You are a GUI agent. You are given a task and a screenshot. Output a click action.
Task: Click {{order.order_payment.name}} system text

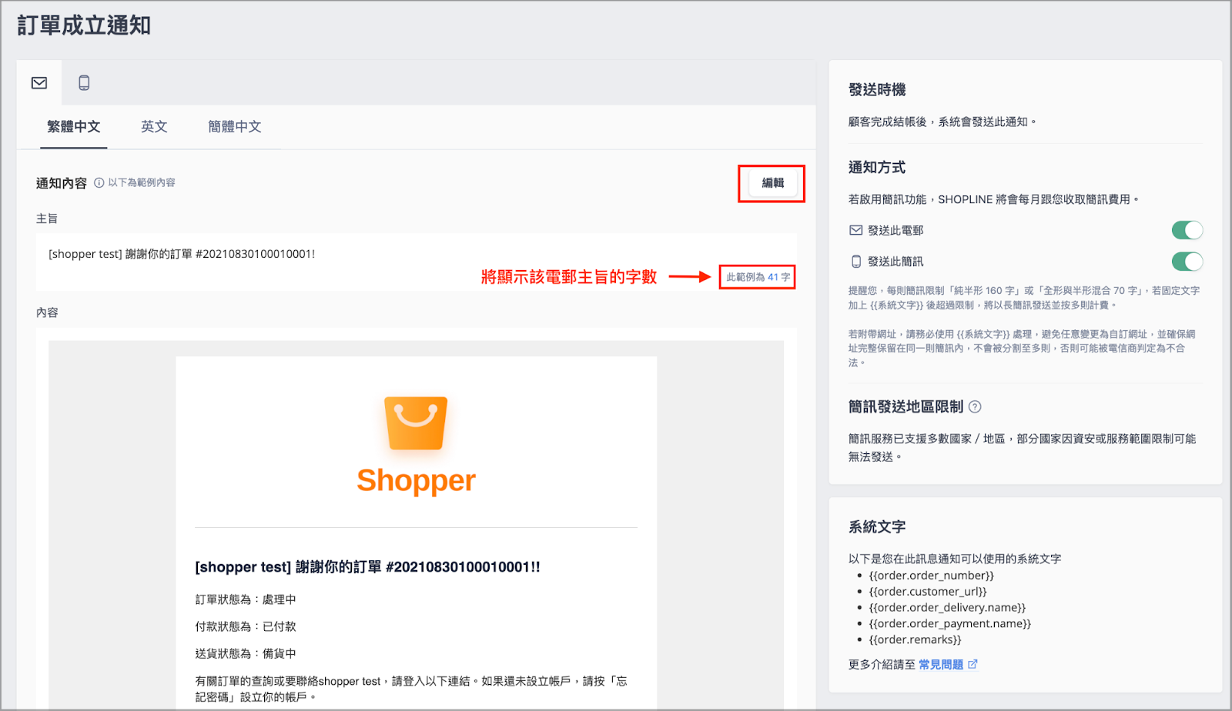point(949,624)
